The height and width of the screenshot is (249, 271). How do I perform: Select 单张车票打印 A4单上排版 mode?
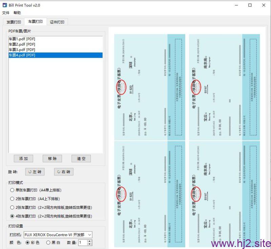36,190
